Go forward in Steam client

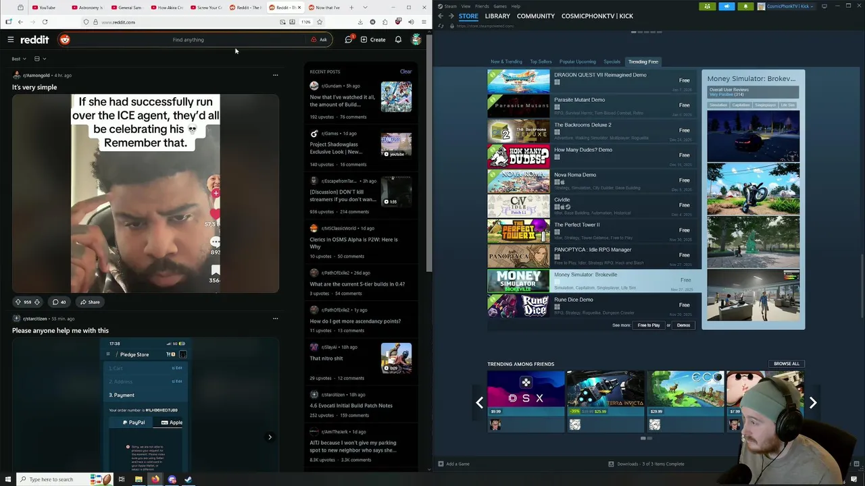coord(451,16)
